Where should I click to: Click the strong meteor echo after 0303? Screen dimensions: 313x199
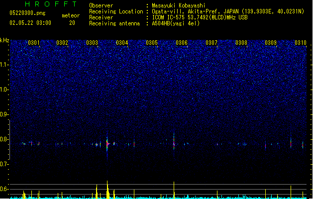pos(107,143)
